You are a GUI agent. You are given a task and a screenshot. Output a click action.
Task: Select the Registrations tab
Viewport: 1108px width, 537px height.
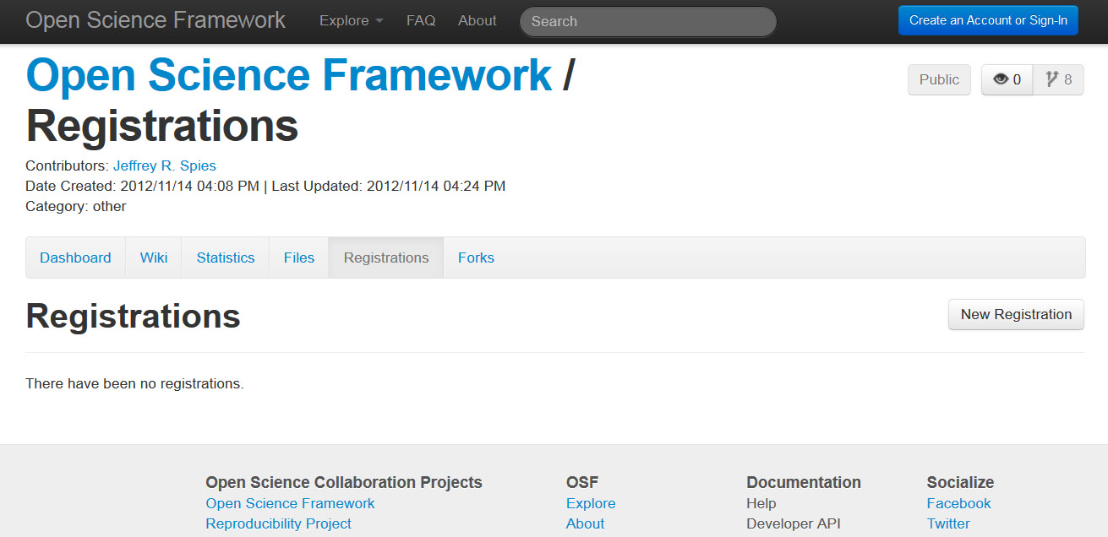(386, 258)
